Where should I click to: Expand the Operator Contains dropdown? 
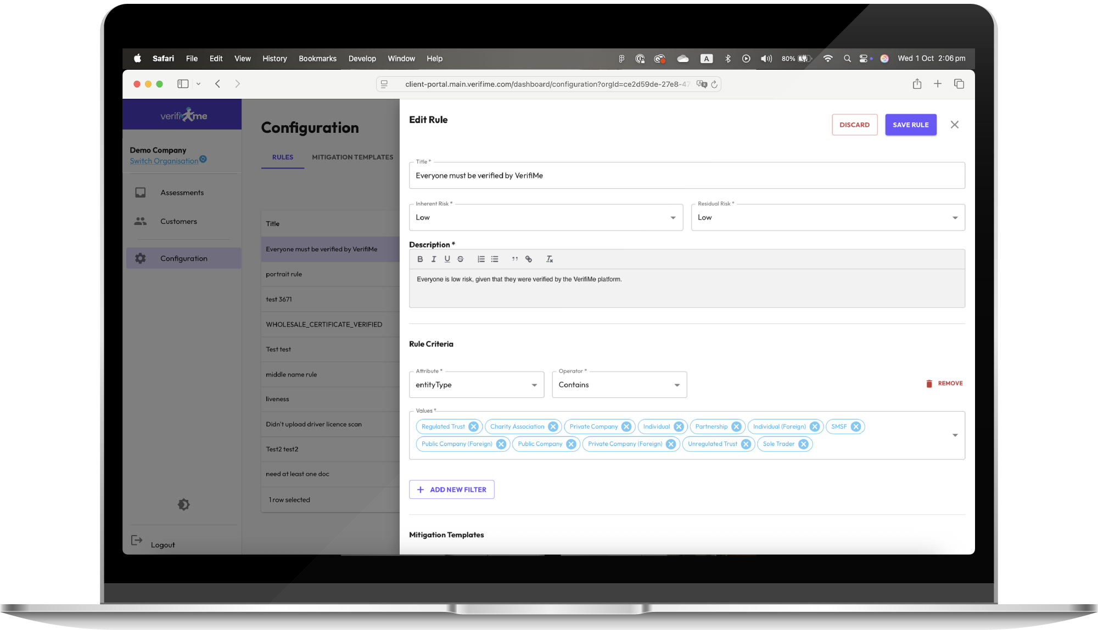619,385
